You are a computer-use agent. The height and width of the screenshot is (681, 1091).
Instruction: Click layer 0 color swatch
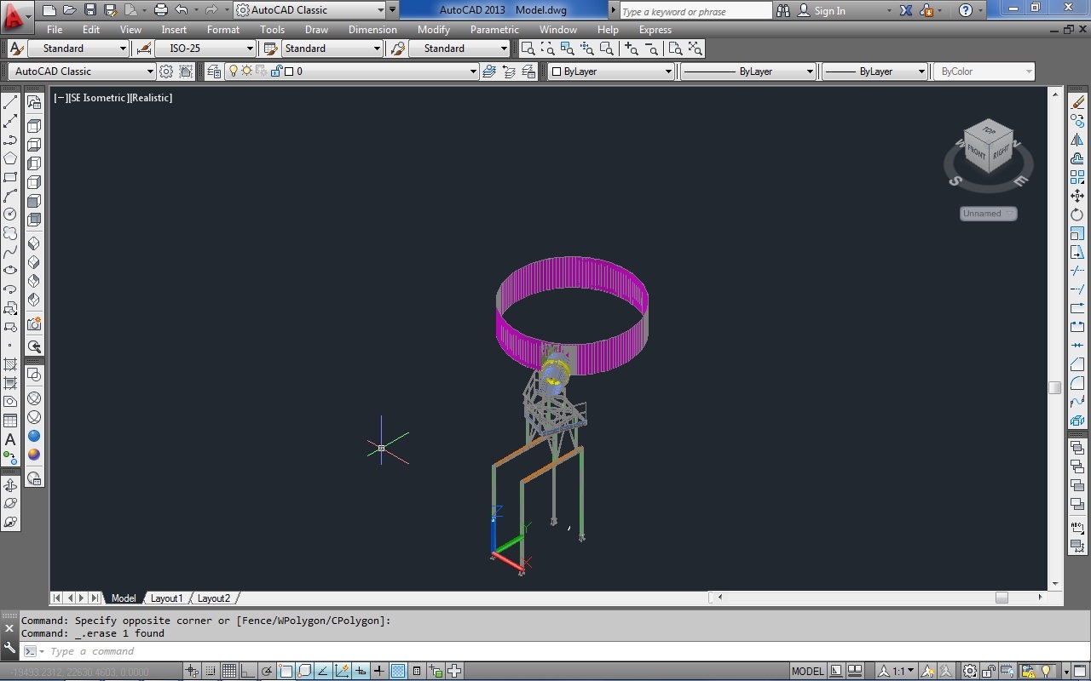click(x=289, y=72)
